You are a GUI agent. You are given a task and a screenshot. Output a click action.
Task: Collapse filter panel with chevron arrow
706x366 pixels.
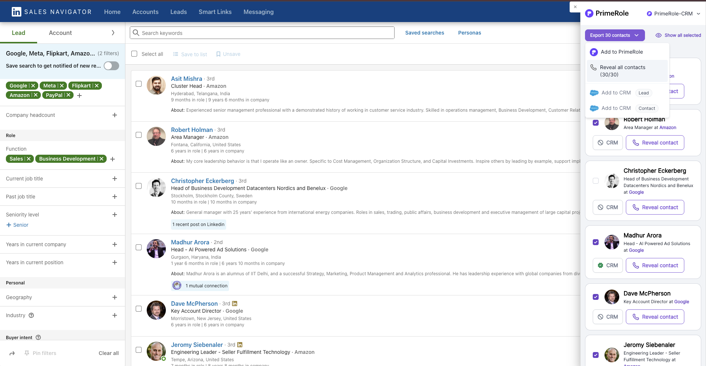pyautogui.click(x=113, y=33)
